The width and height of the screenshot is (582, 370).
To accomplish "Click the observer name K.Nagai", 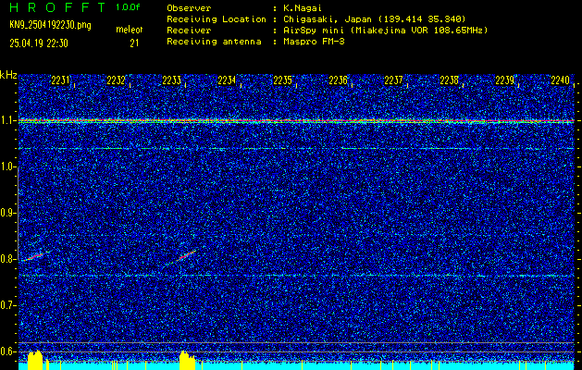I will [x=303, y=8].
